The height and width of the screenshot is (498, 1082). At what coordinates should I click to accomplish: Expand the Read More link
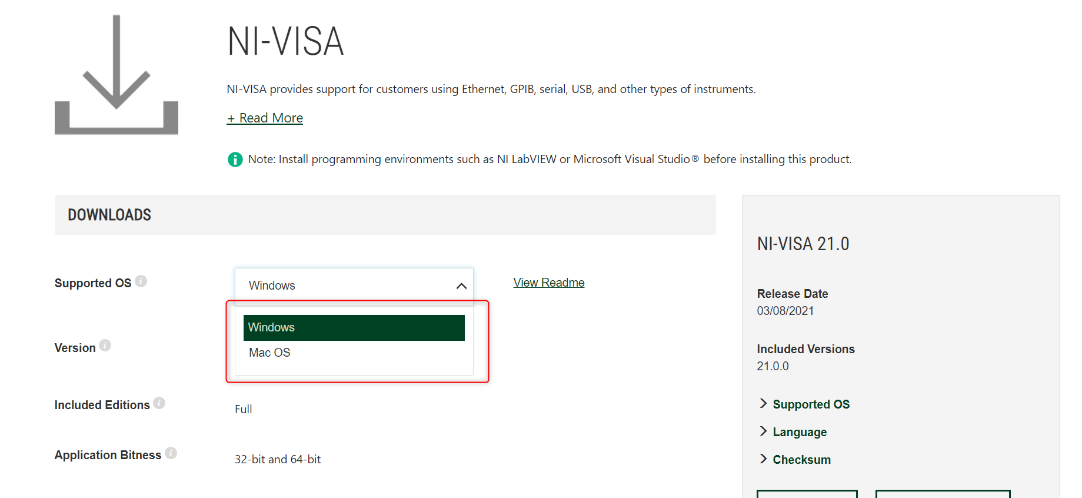[x=265, y=118]
